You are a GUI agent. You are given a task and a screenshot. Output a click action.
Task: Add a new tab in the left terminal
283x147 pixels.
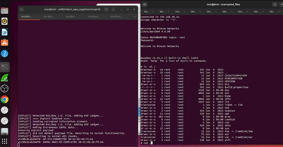[22, 9]
